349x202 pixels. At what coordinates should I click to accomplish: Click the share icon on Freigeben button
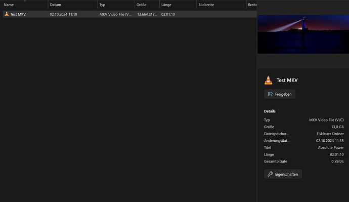[270, 94]
